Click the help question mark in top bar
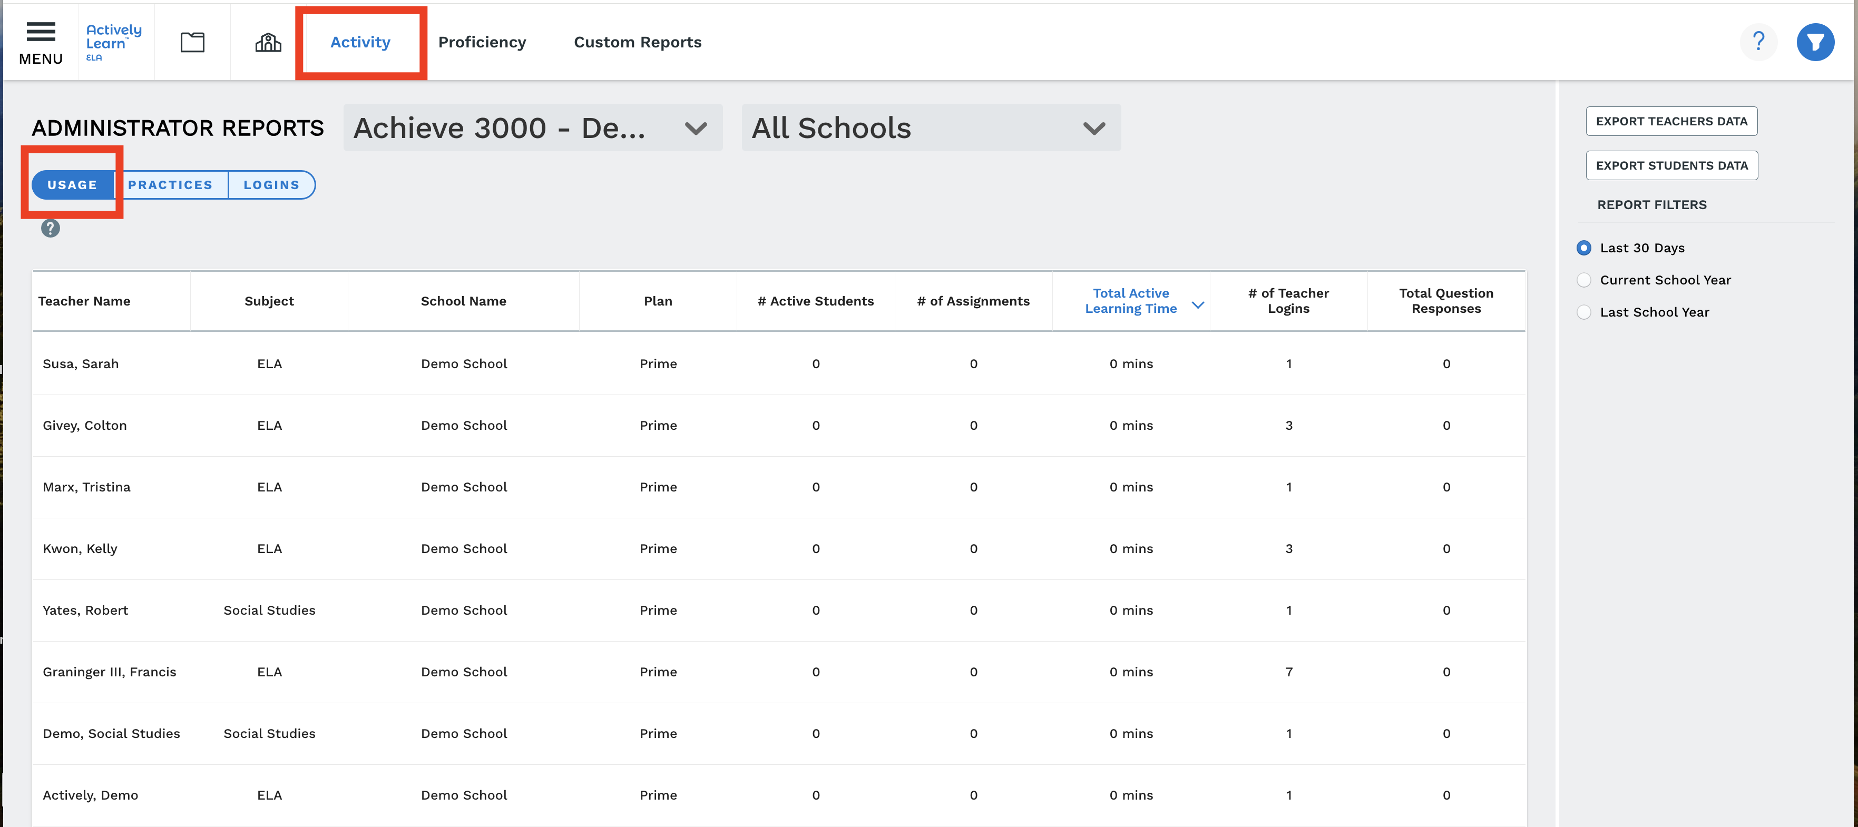Viewport: 1858px width, 827px height. pyautogui.click(x=1758, y=42)
